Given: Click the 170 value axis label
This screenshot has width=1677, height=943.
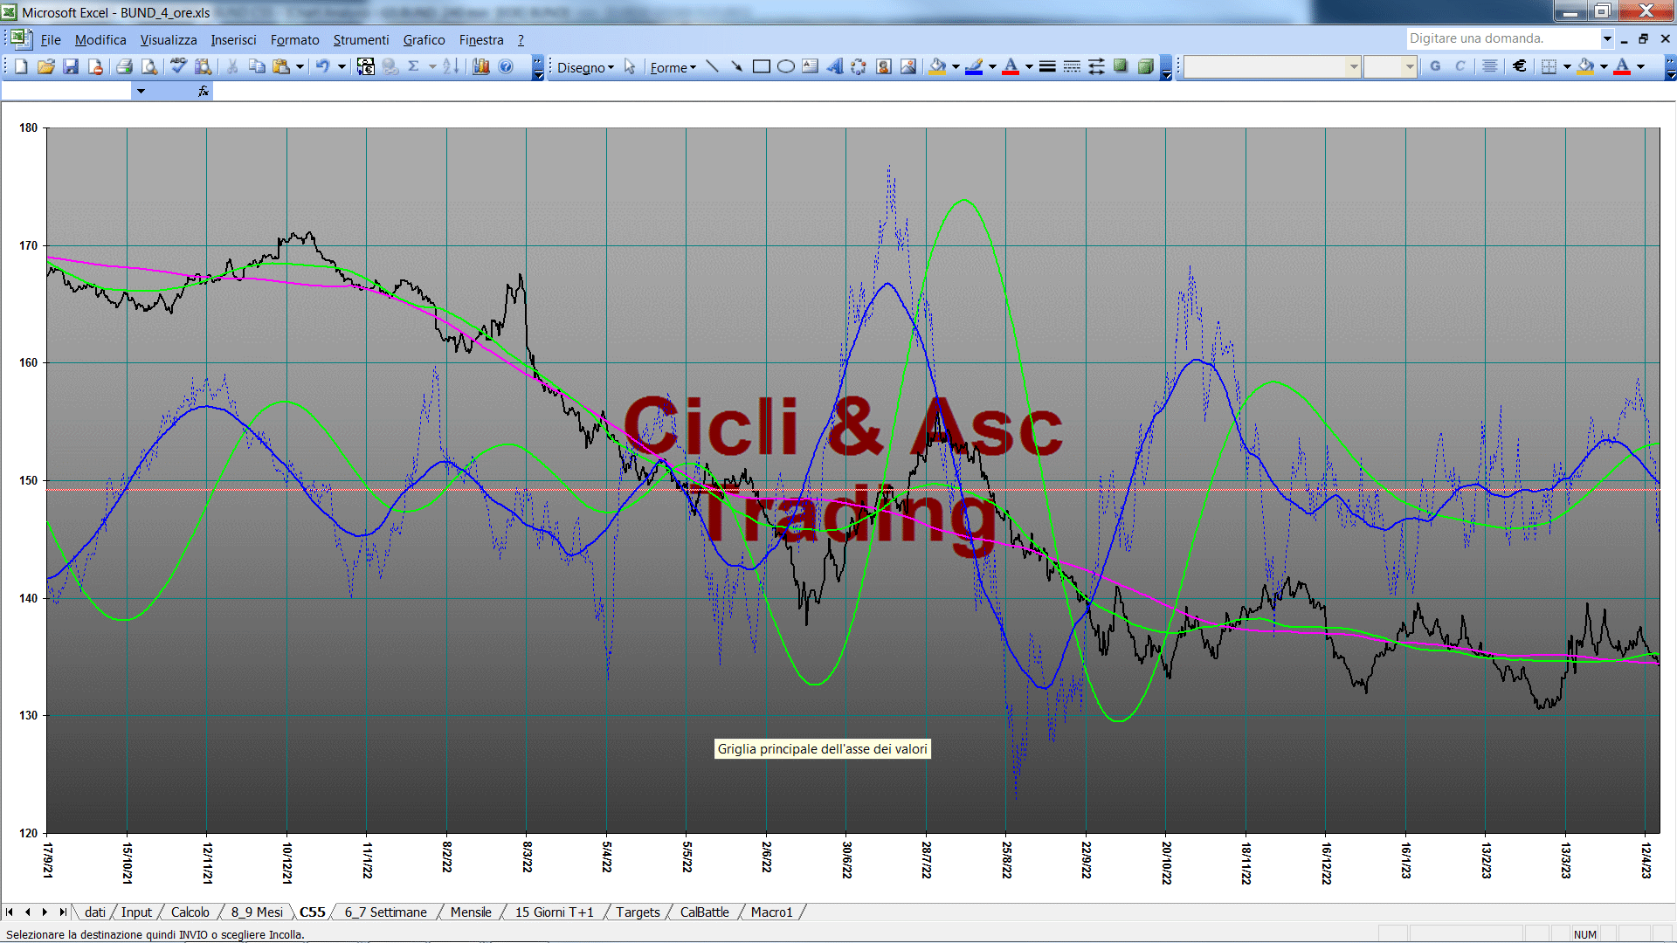Looking at the screenshot, I should (x=29, y=246).
